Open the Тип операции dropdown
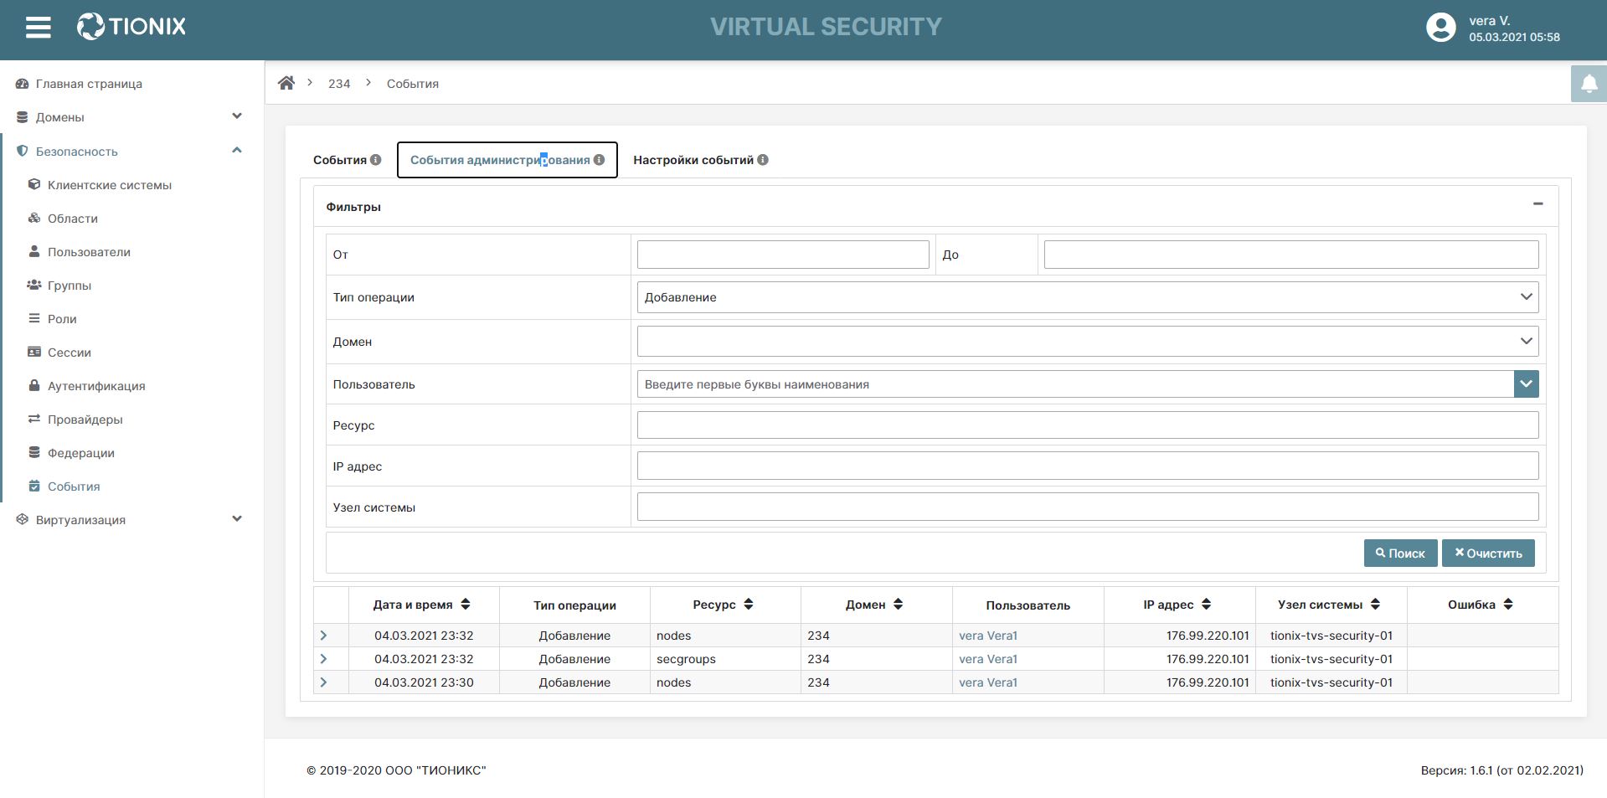The image size is (1607, 798). click(1087, 297)
